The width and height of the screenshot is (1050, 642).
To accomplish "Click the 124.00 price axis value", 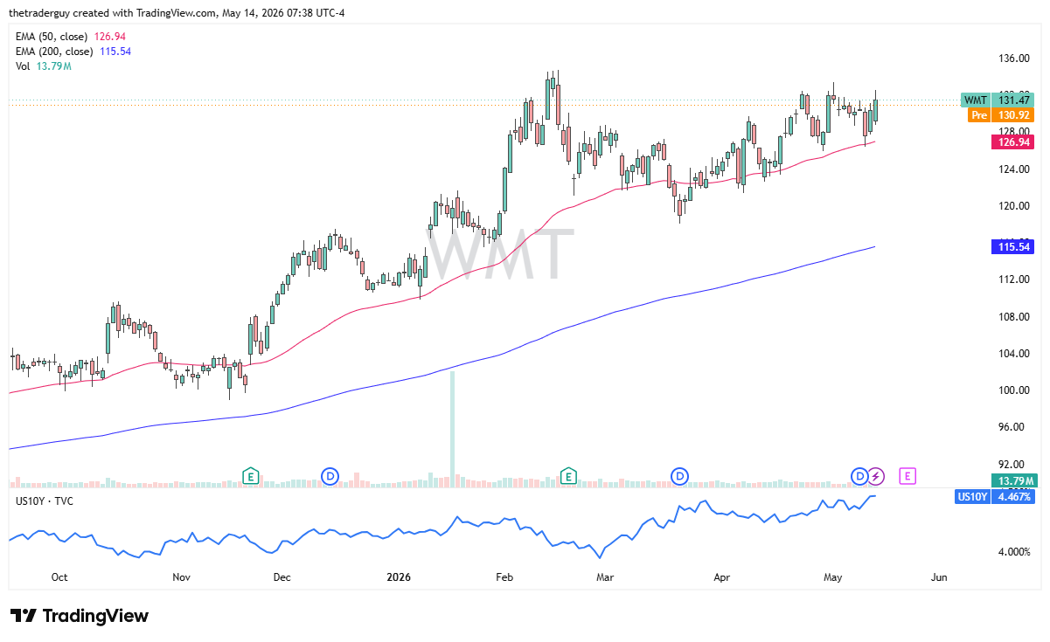I will coord(1014,169).
